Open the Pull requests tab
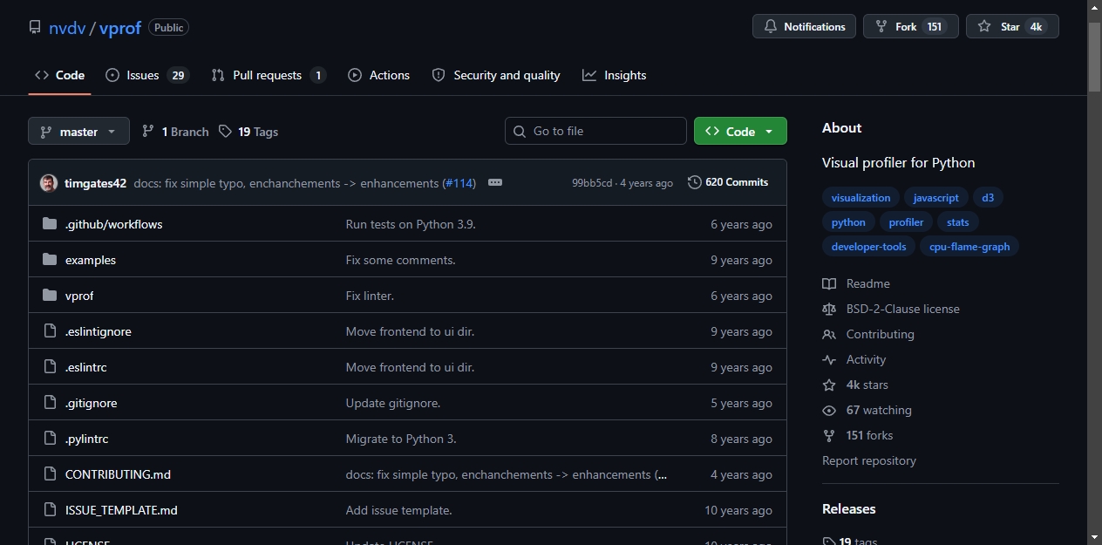The width and height of the screenshot is (1102, 545). (269, 76)
